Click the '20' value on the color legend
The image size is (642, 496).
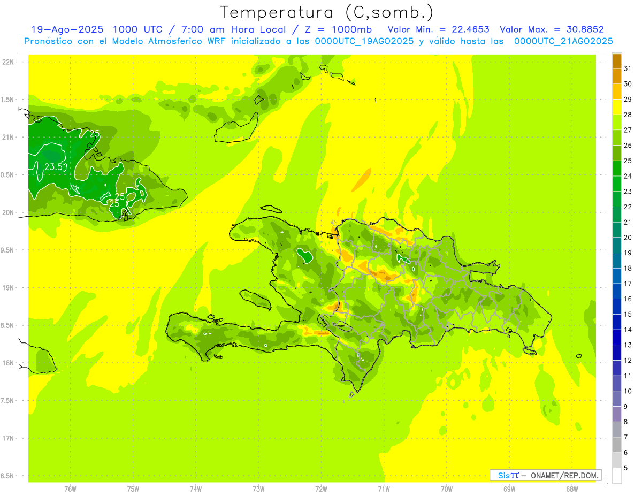click(628, 238)
